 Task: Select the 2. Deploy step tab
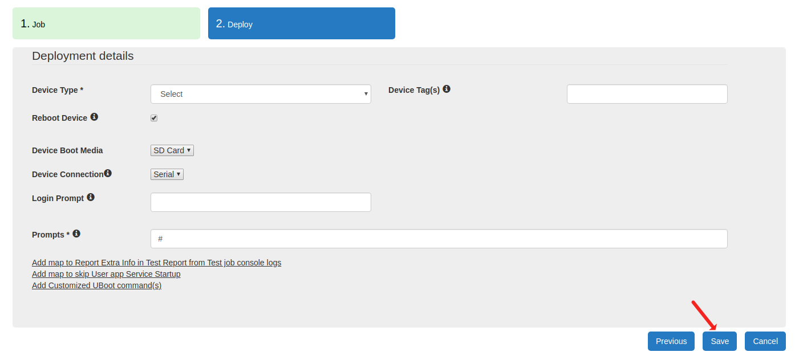pos(301,23)
